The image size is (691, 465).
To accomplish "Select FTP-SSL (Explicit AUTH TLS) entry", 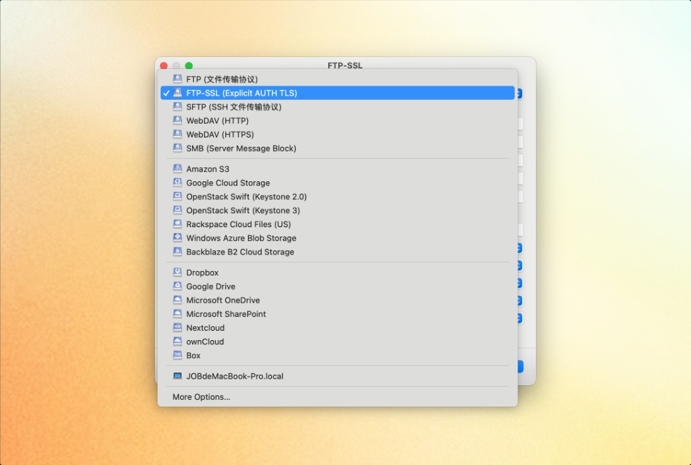I will point(337,93).
